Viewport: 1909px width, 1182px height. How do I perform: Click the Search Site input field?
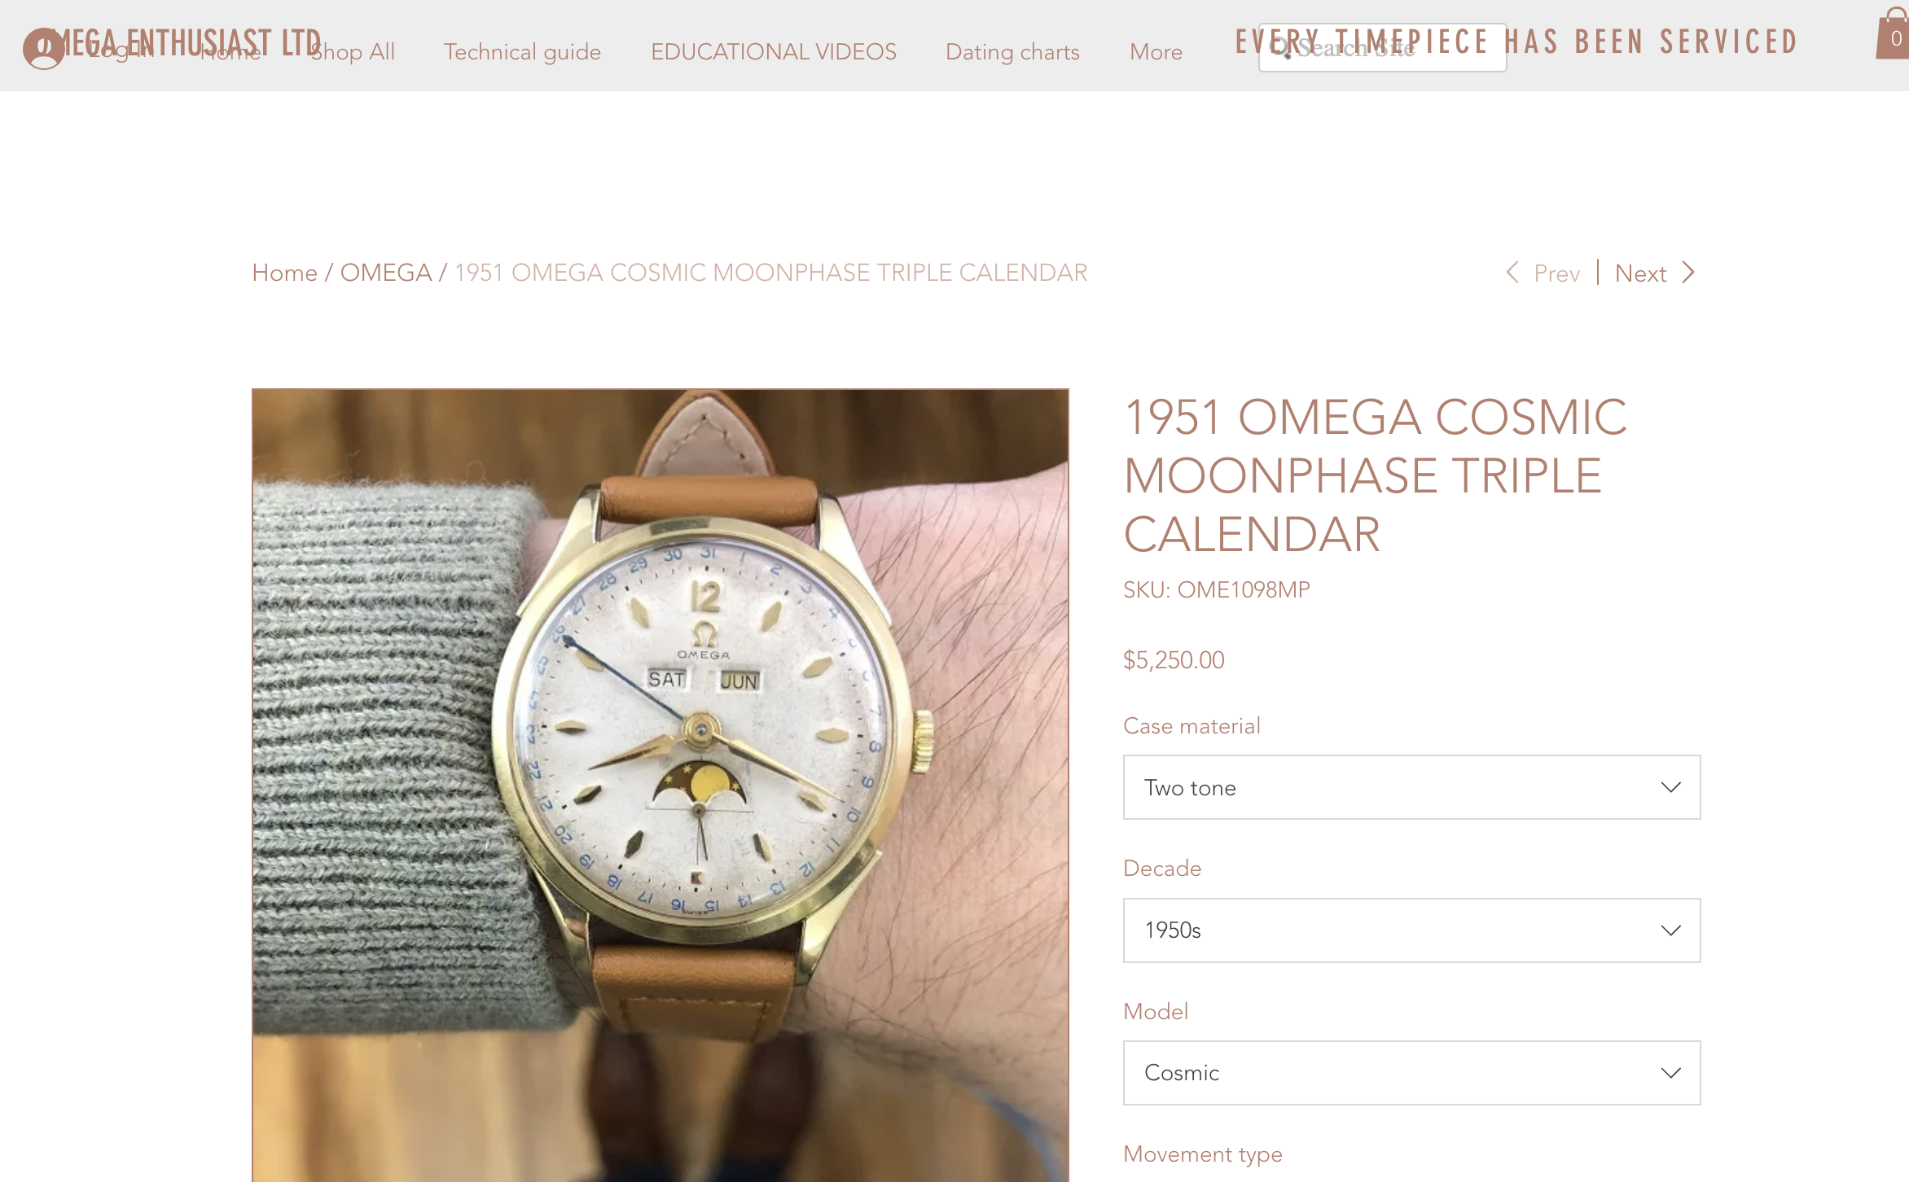click(1382, 47)
